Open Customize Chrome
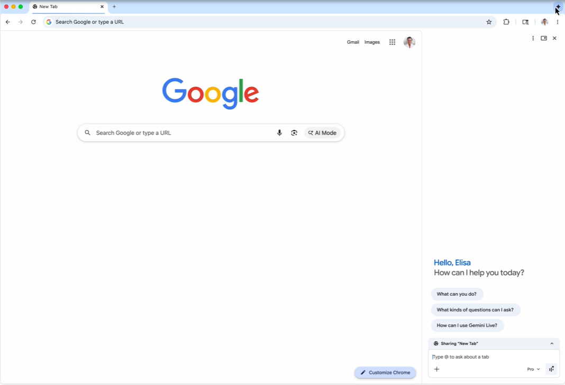 pos(385,372)
